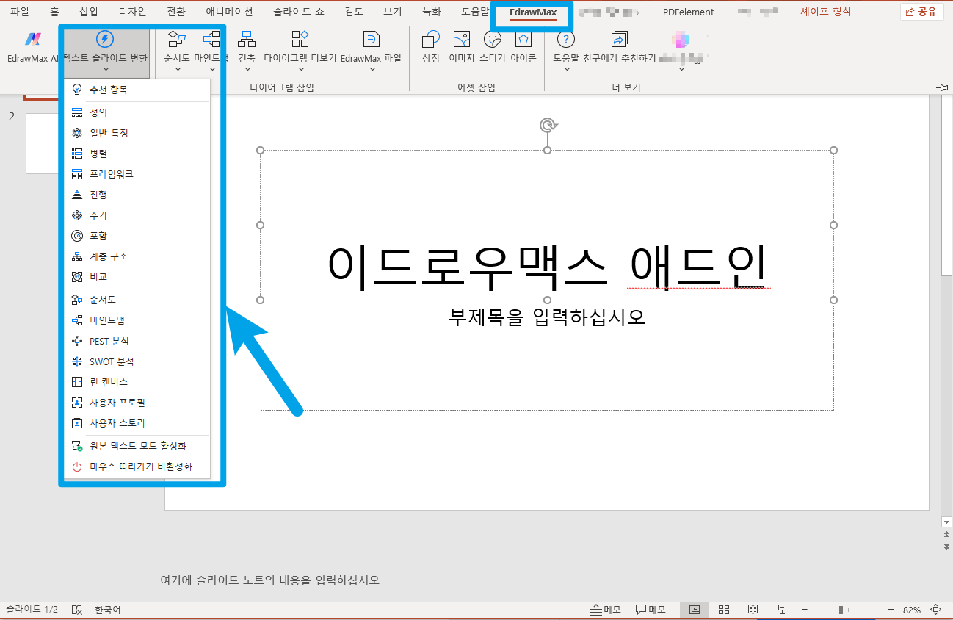The width and height of the screenshot is (953, 620).
Task: Switch to the 삽입 ribbon tab
Action: [88, 12]
